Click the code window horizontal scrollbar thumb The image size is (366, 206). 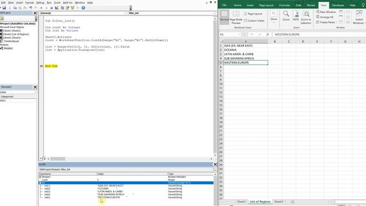tap(57, 159)
